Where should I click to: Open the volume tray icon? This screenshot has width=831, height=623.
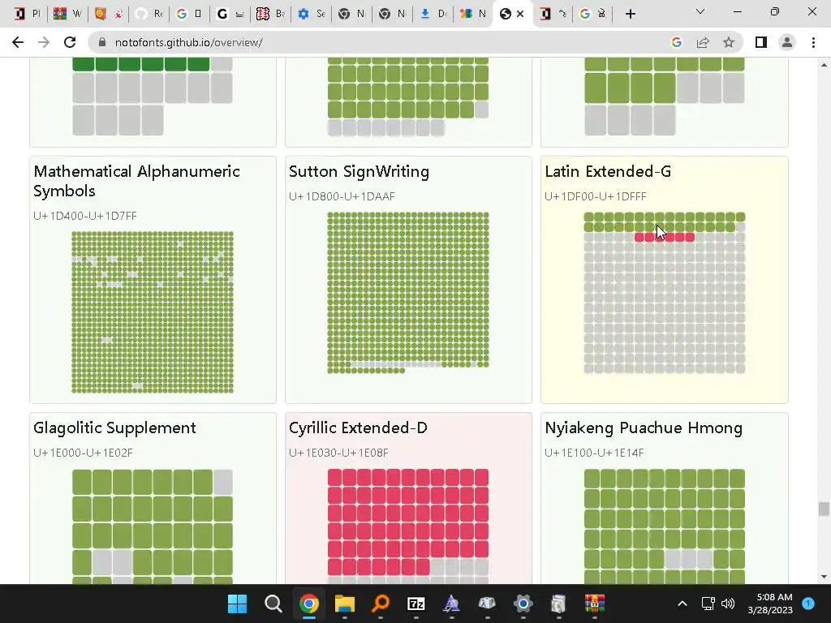[x=728, y=604]
